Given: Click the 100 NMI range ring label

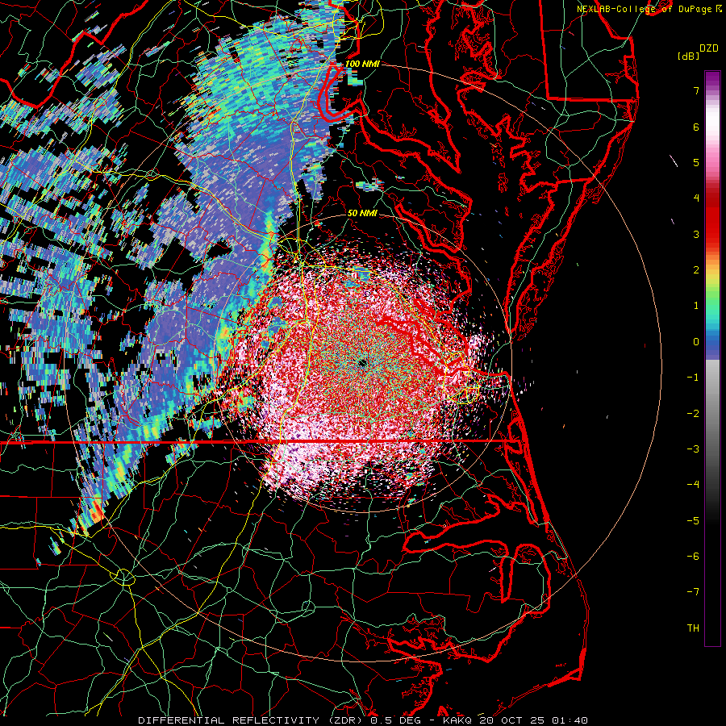Looking at the screenshot, I should (x=362, y=64).
